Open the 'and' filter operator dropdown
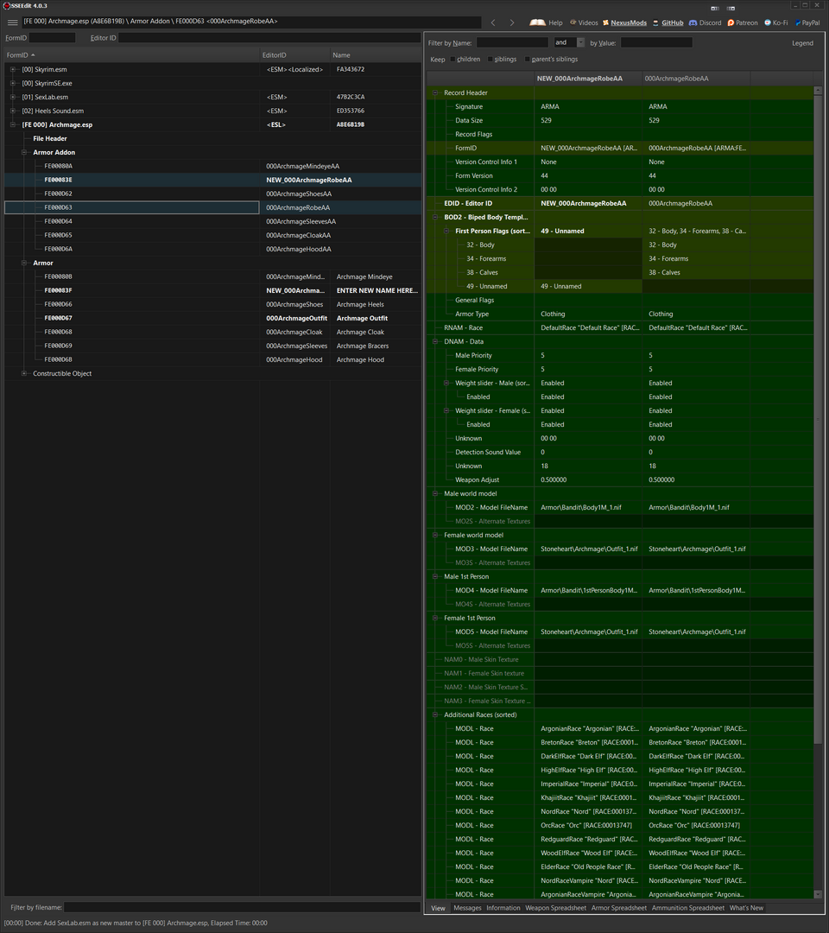Viewport: 829px width, 933px height. (580, 42)
